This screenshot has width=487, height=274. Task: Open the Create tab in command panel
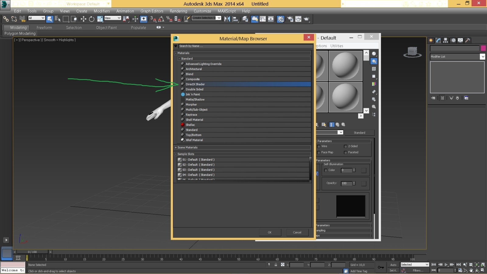[431, 40]
